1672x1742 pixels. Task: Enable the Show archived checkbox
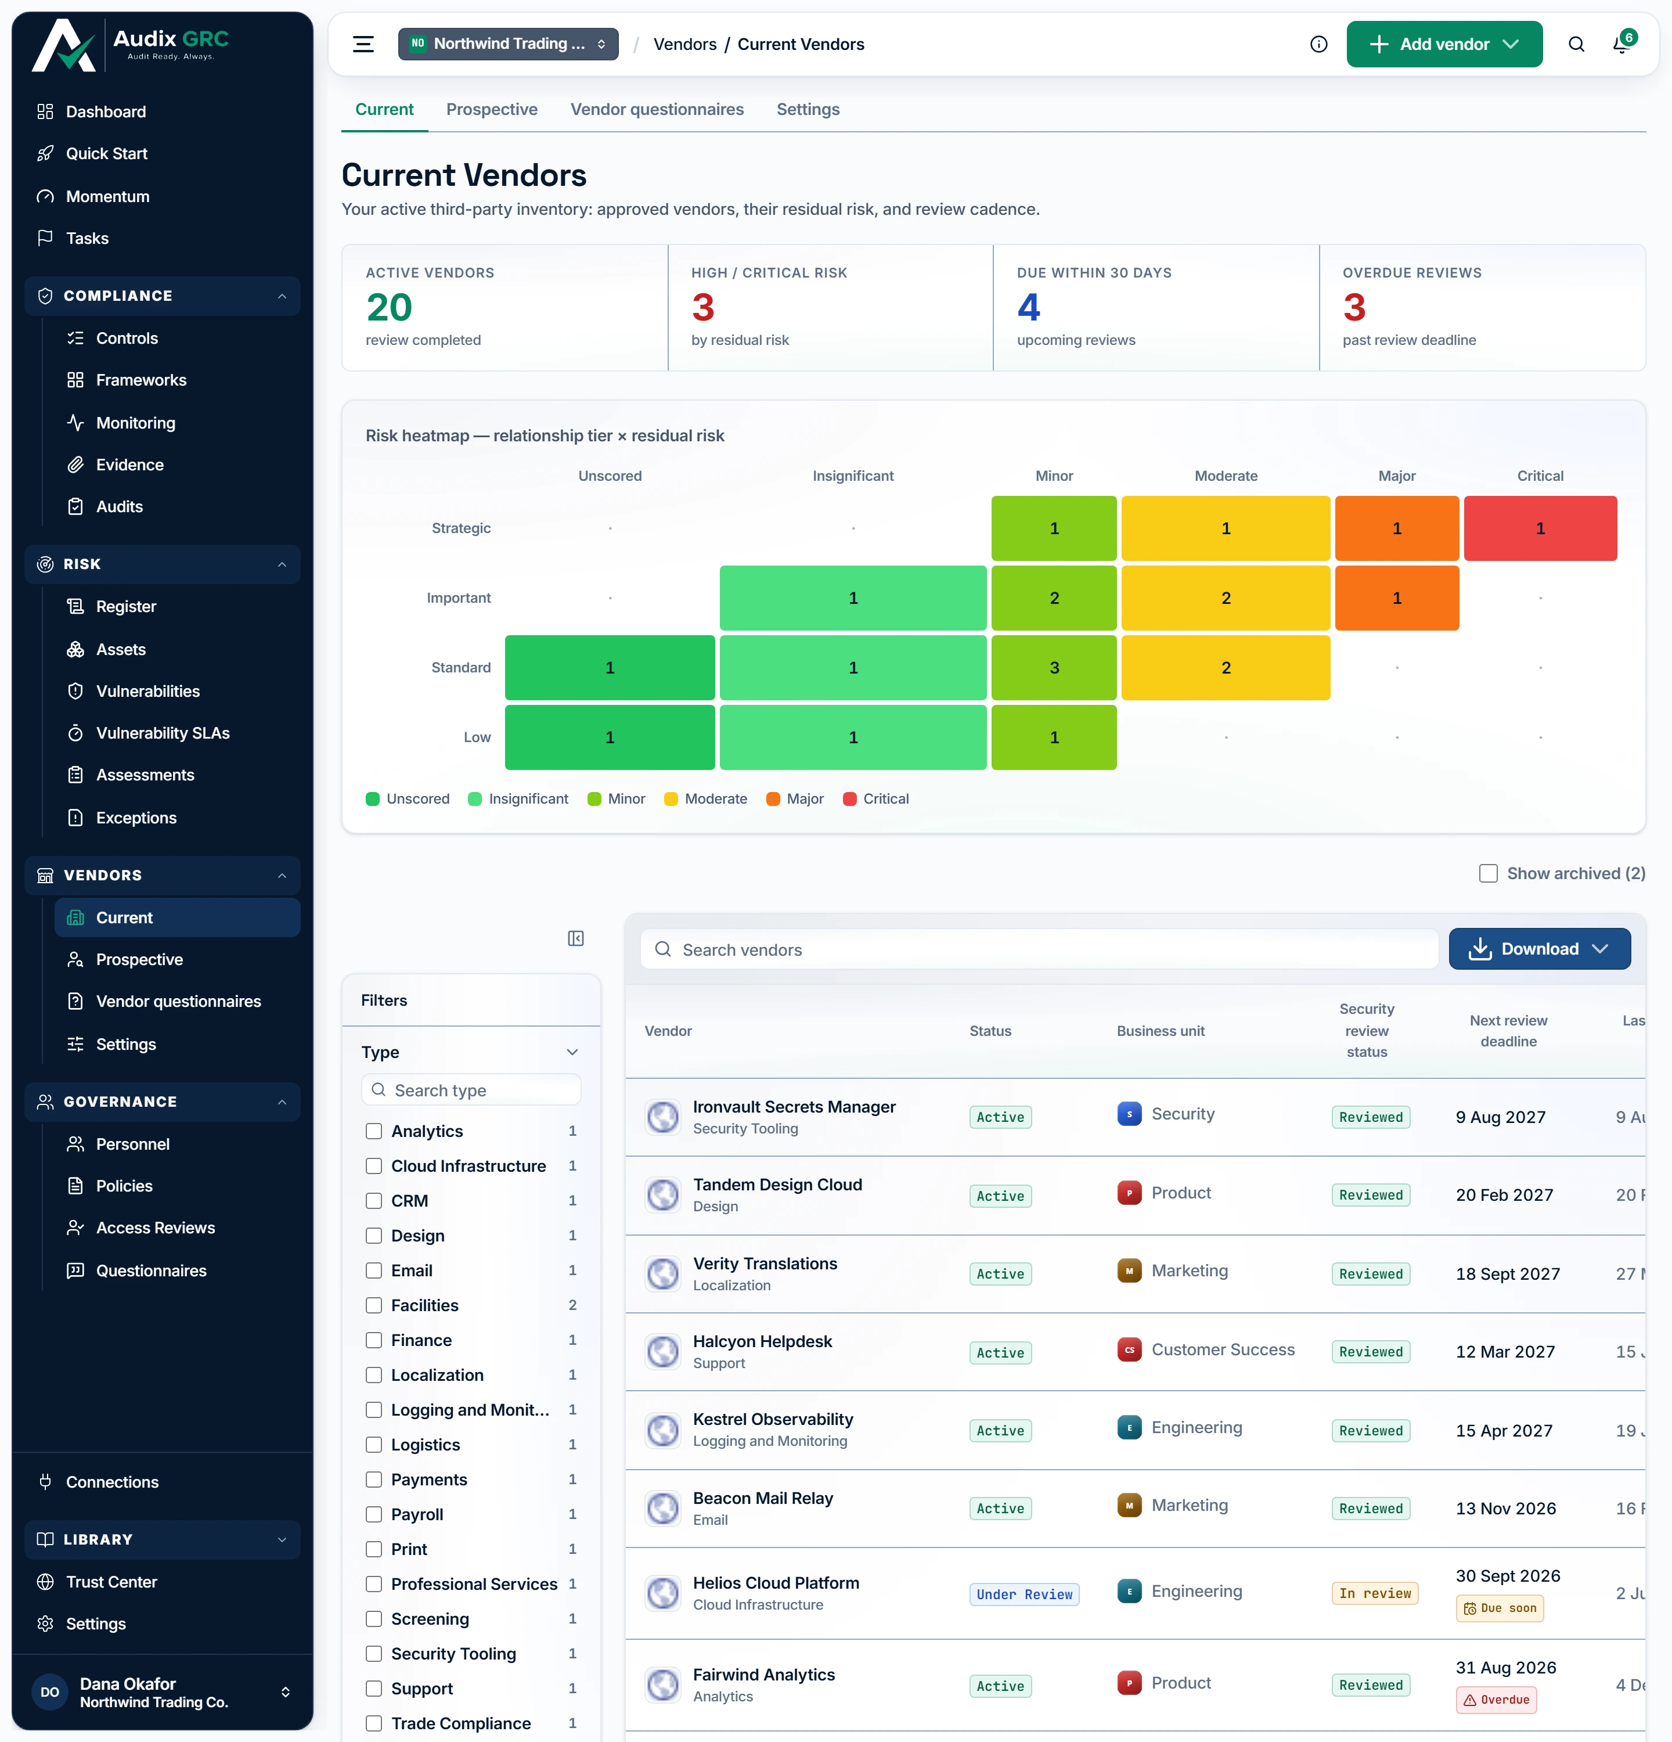1488,874
